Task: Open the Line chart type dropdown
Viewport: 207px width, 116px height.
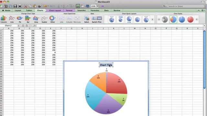Action: 14,18
